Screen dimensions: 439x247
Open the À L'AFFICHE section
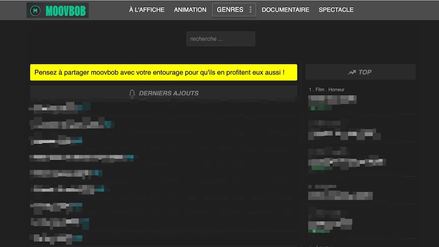pos(147,10)
